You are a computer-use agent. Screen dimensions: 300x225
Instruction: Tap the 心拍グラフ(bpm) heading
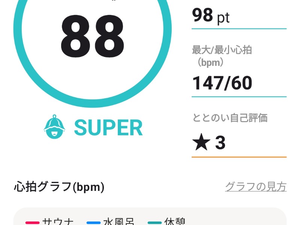[x=59, y=186]
